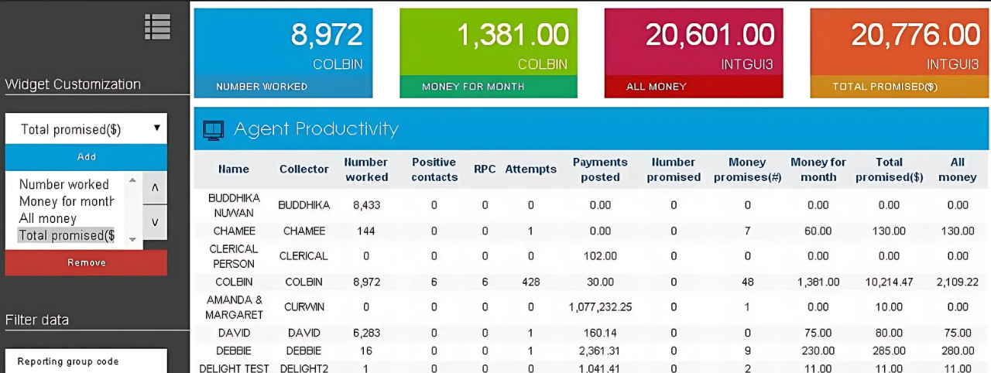Click the list menu icon in sidebar

tap(157, 27)
